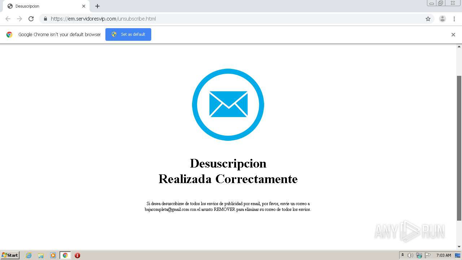Click the Chrome logo in infobar
The height and width of the screenshot is (260, 462).
click(9, 35)
